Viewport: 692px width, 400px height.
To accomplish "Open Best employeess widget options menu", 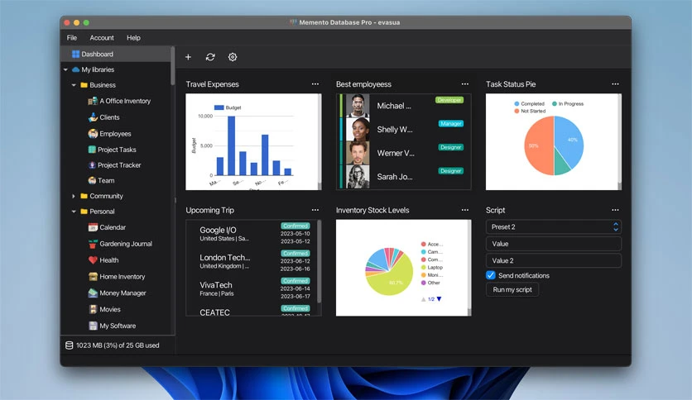I will (x=465, y=84).
